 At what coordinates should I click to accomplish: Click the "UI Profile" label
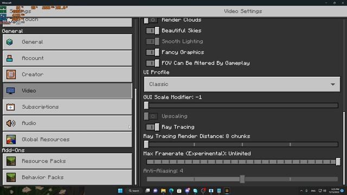point(156,72)
